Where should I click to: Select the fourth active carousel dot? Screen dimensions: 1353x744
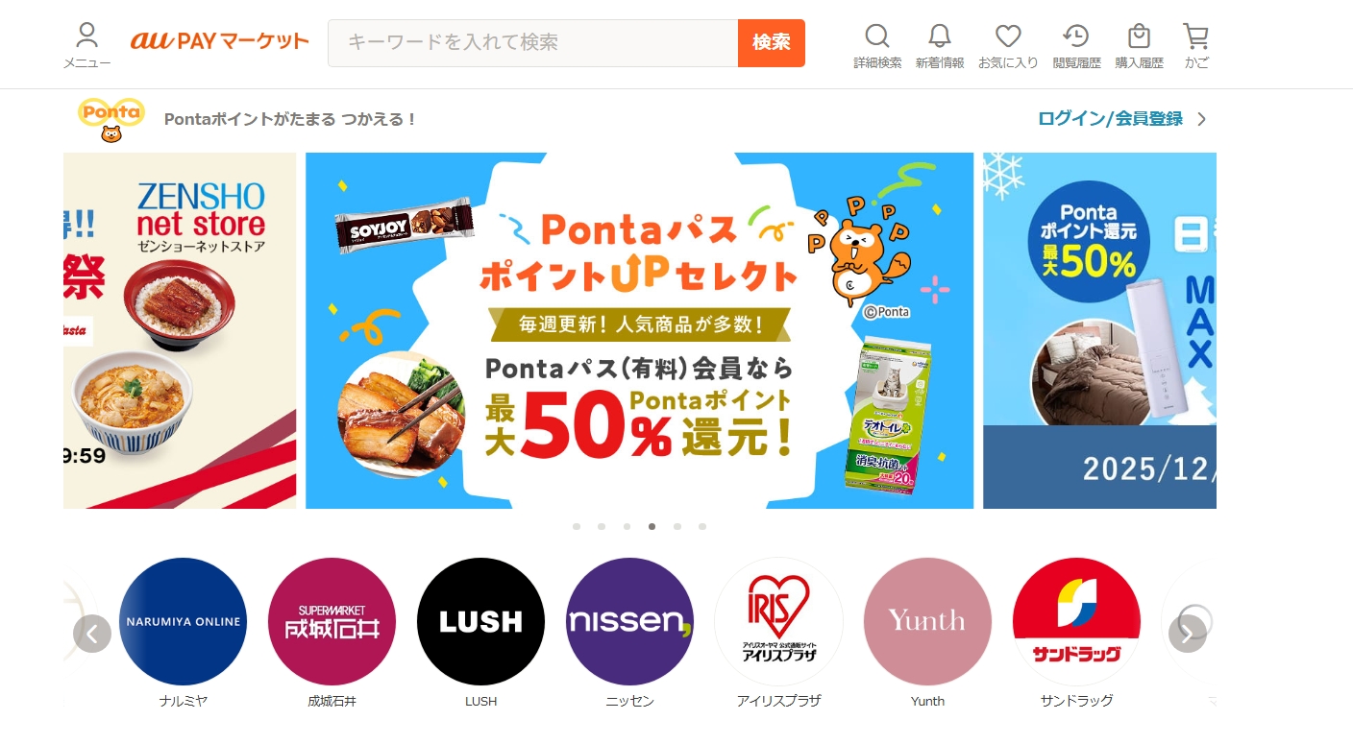coord(652,526)
